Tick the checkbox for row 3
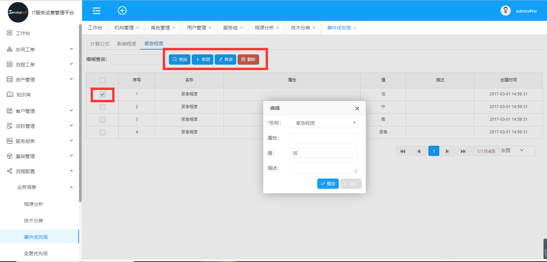This screenshot has width=547, height=262. pos(103,120)
